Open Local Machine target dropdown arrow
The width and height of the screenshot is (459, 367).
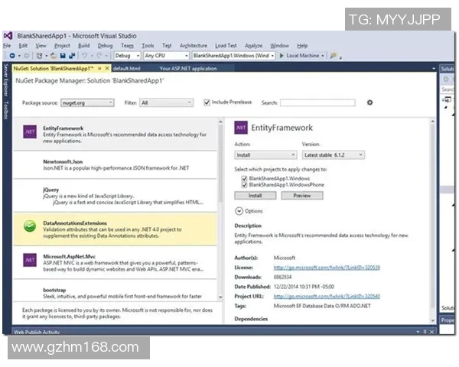pos(323,56)
